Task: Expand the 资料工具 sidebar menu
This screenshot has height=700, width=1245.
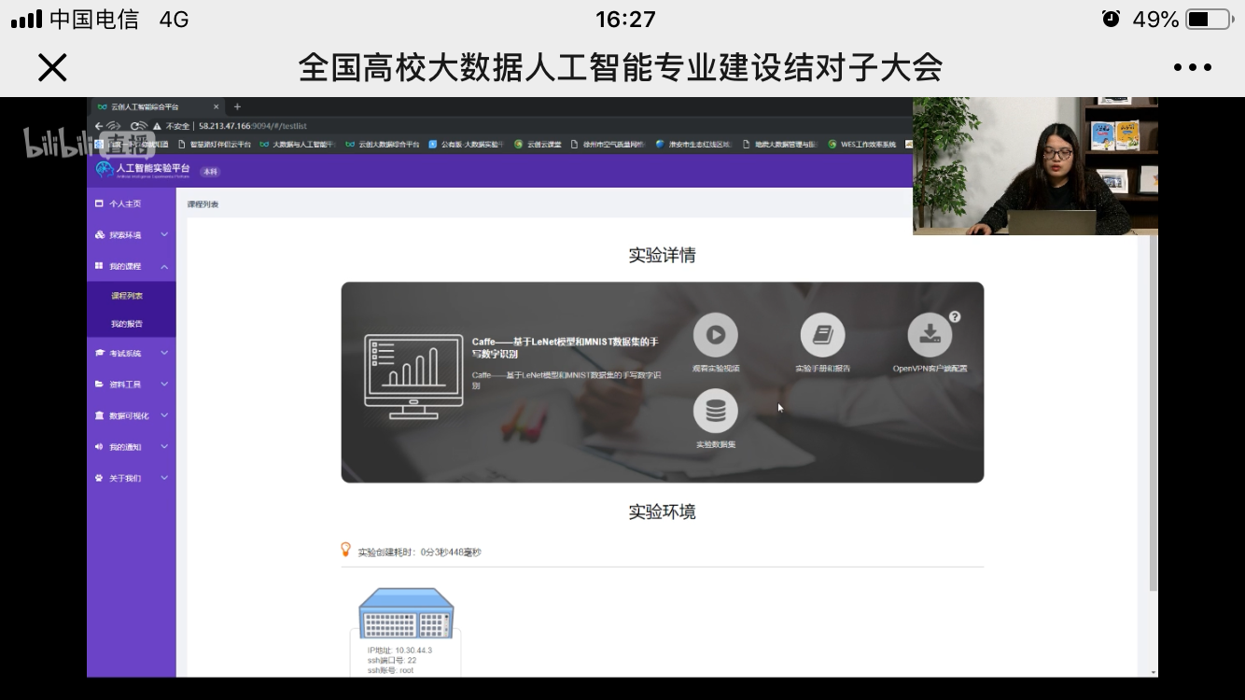Action: pos(131,385)
